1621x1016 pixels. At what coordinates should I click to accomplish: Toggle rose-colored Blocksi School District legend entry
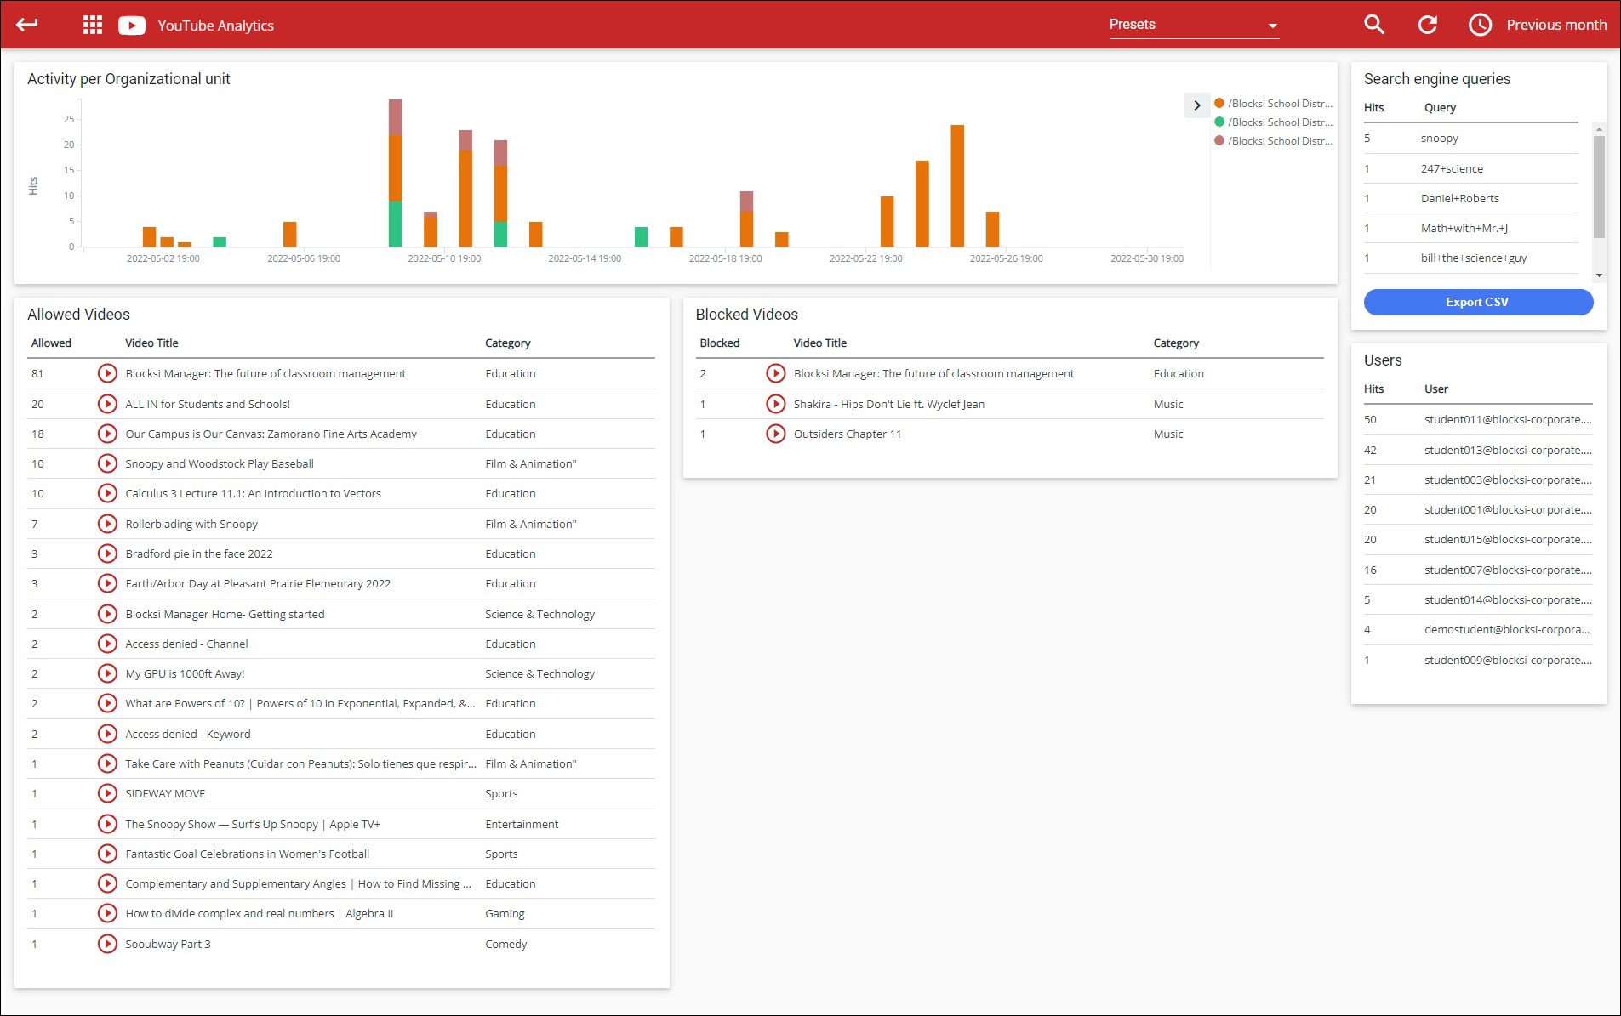tap(1274, 140)
